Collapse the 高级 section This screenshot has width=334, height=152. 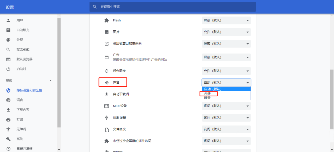[51, 80]
